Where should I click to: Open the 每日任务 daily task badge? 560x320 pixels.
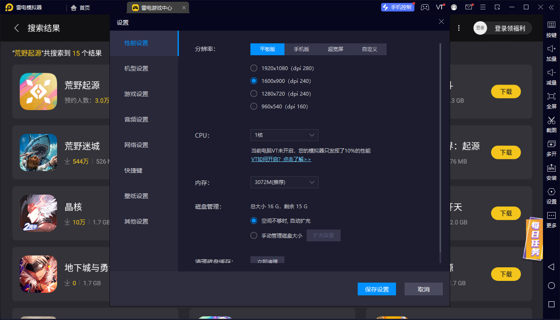[533, 238]
